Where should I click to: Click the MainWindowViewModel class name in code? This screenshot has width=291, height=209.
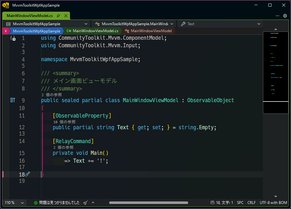pyautogui.click(x=150, y=100)
